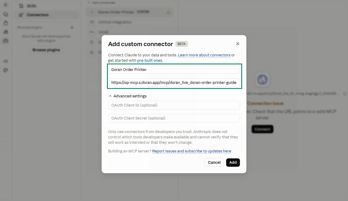The width and height of the screenshot is (348, 201).
Task: Select the Doran Order Printer connector row
Action: point(130,12)
